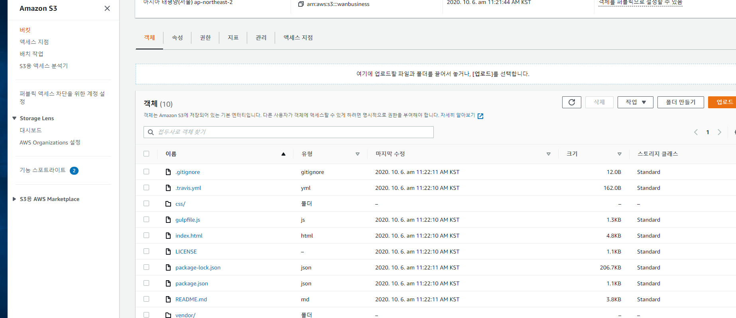Open 퍼블릭 액세스 차단 계정 설정 link
This screenshot has width=736, height=318.
click(x=62, y=98)
